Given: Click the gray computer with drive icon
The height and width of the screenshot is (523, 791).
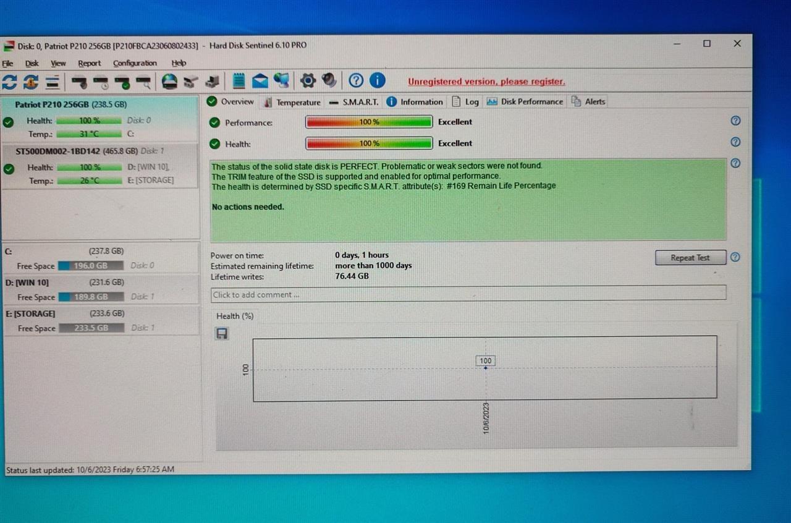Looking at the screenshot, I should tap(213, 81).
